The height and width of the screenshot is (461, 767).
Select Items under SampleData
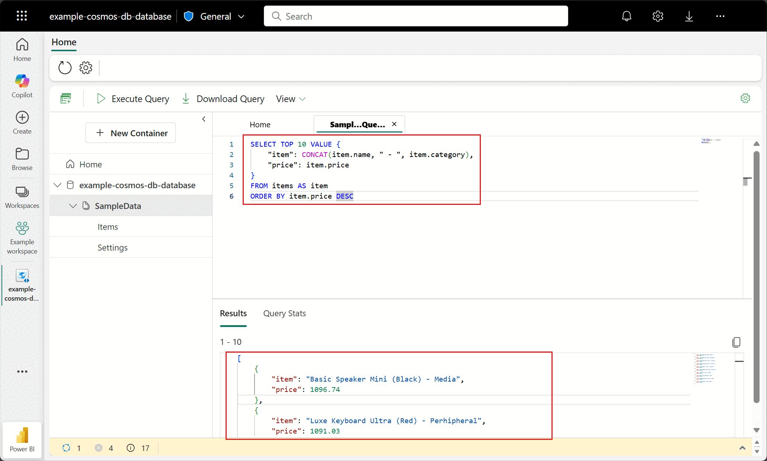108,227
